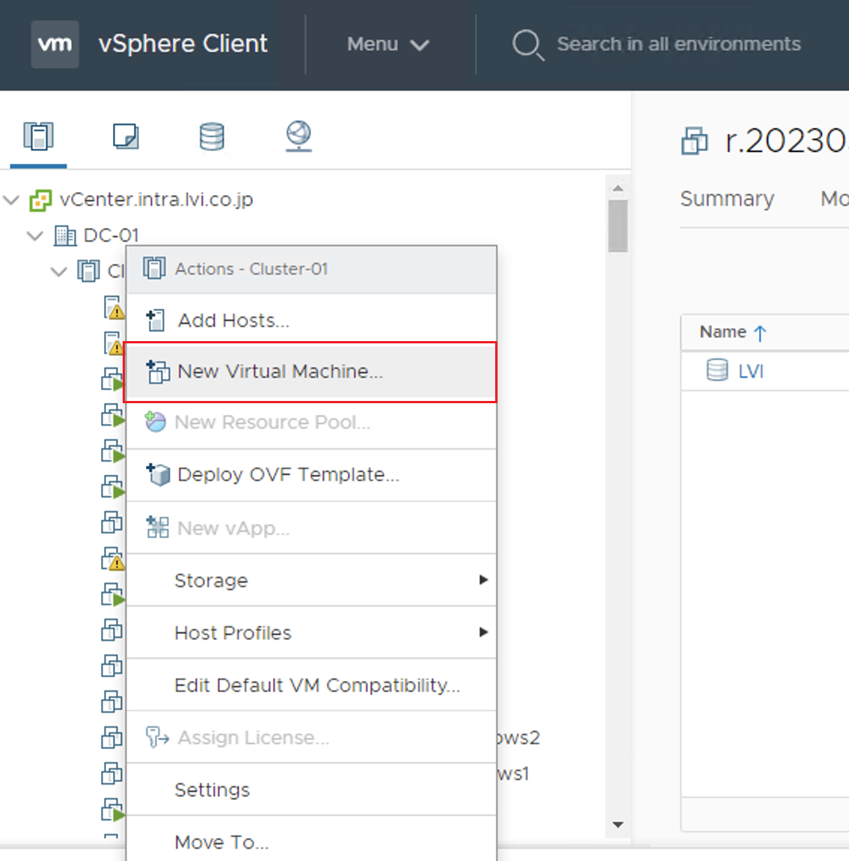Collapse the vCenter.intra.lvi.co.jp tree node
849x861 pixels.
click(11, 200)
